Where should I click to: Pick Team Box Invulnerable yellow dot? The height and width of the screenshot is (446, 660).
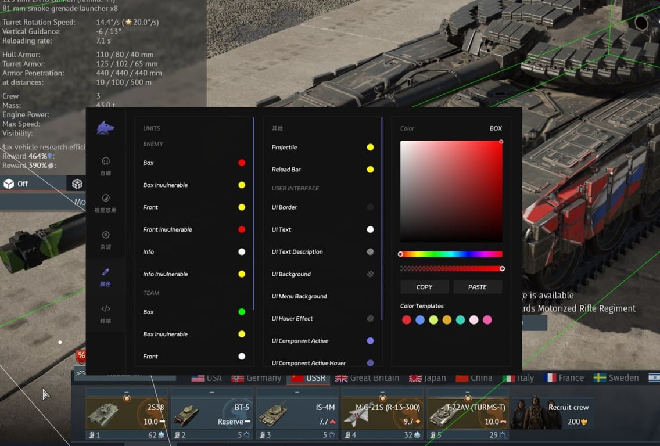(242, 334)
